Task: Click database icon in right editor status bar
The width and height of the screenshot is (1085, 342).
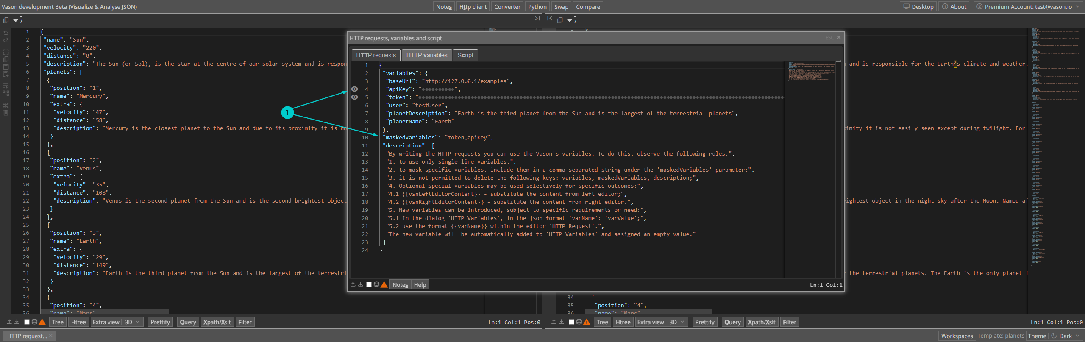Action: [x=579, y=322]
